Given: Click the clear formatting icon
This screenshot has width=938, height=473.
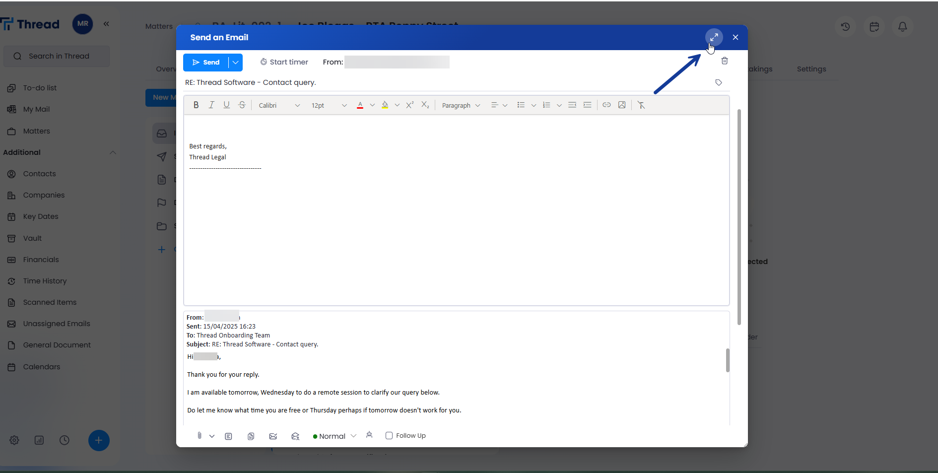Looking at the screenshot, I should [641, 105].
